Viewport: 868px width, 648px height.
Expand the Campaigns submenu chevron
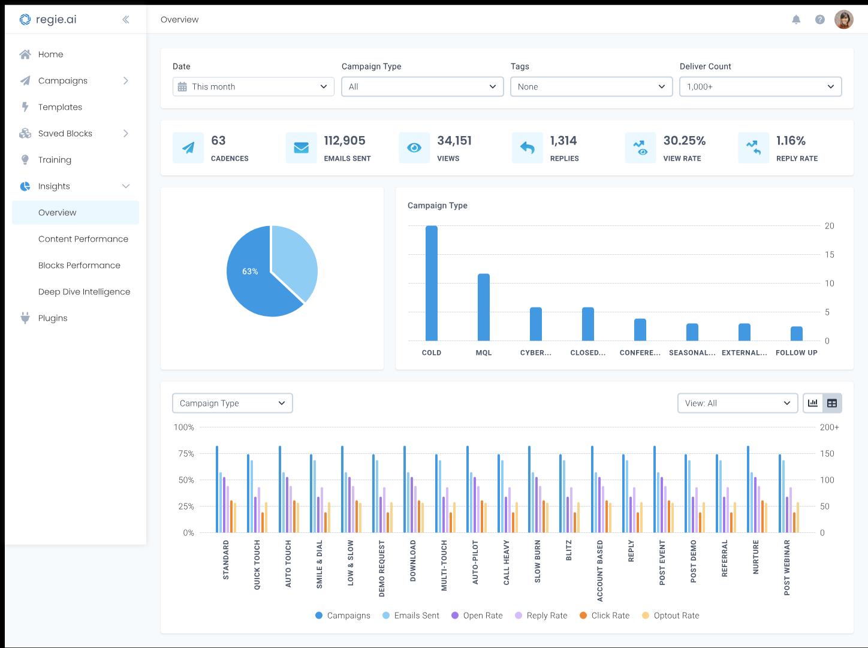[x=126, y=81]
